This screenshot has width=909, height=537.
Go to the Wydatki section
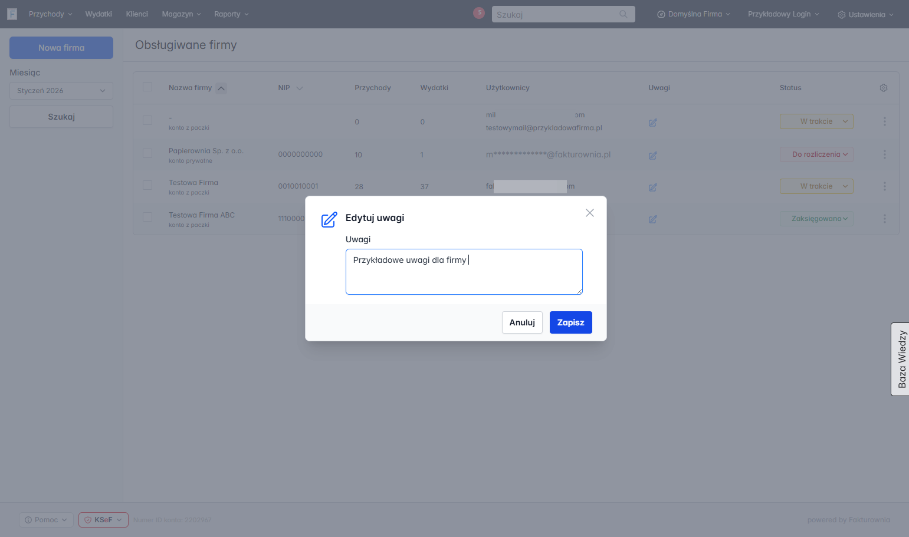point(99,14)
